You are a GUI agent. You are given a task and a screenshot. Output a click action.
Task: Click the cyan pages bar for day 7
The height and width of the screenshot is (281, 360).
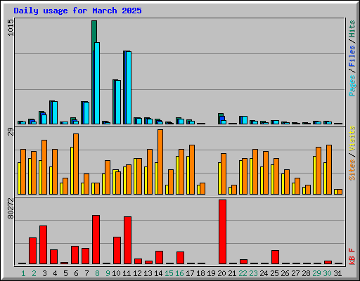[x=86, y=113]
